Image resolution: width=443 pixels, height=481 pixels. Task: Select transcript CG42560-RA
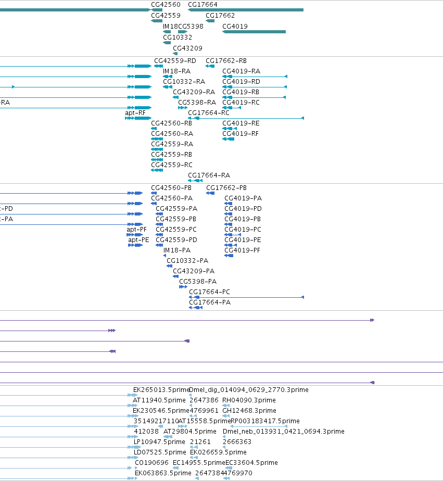coord(172,134)
